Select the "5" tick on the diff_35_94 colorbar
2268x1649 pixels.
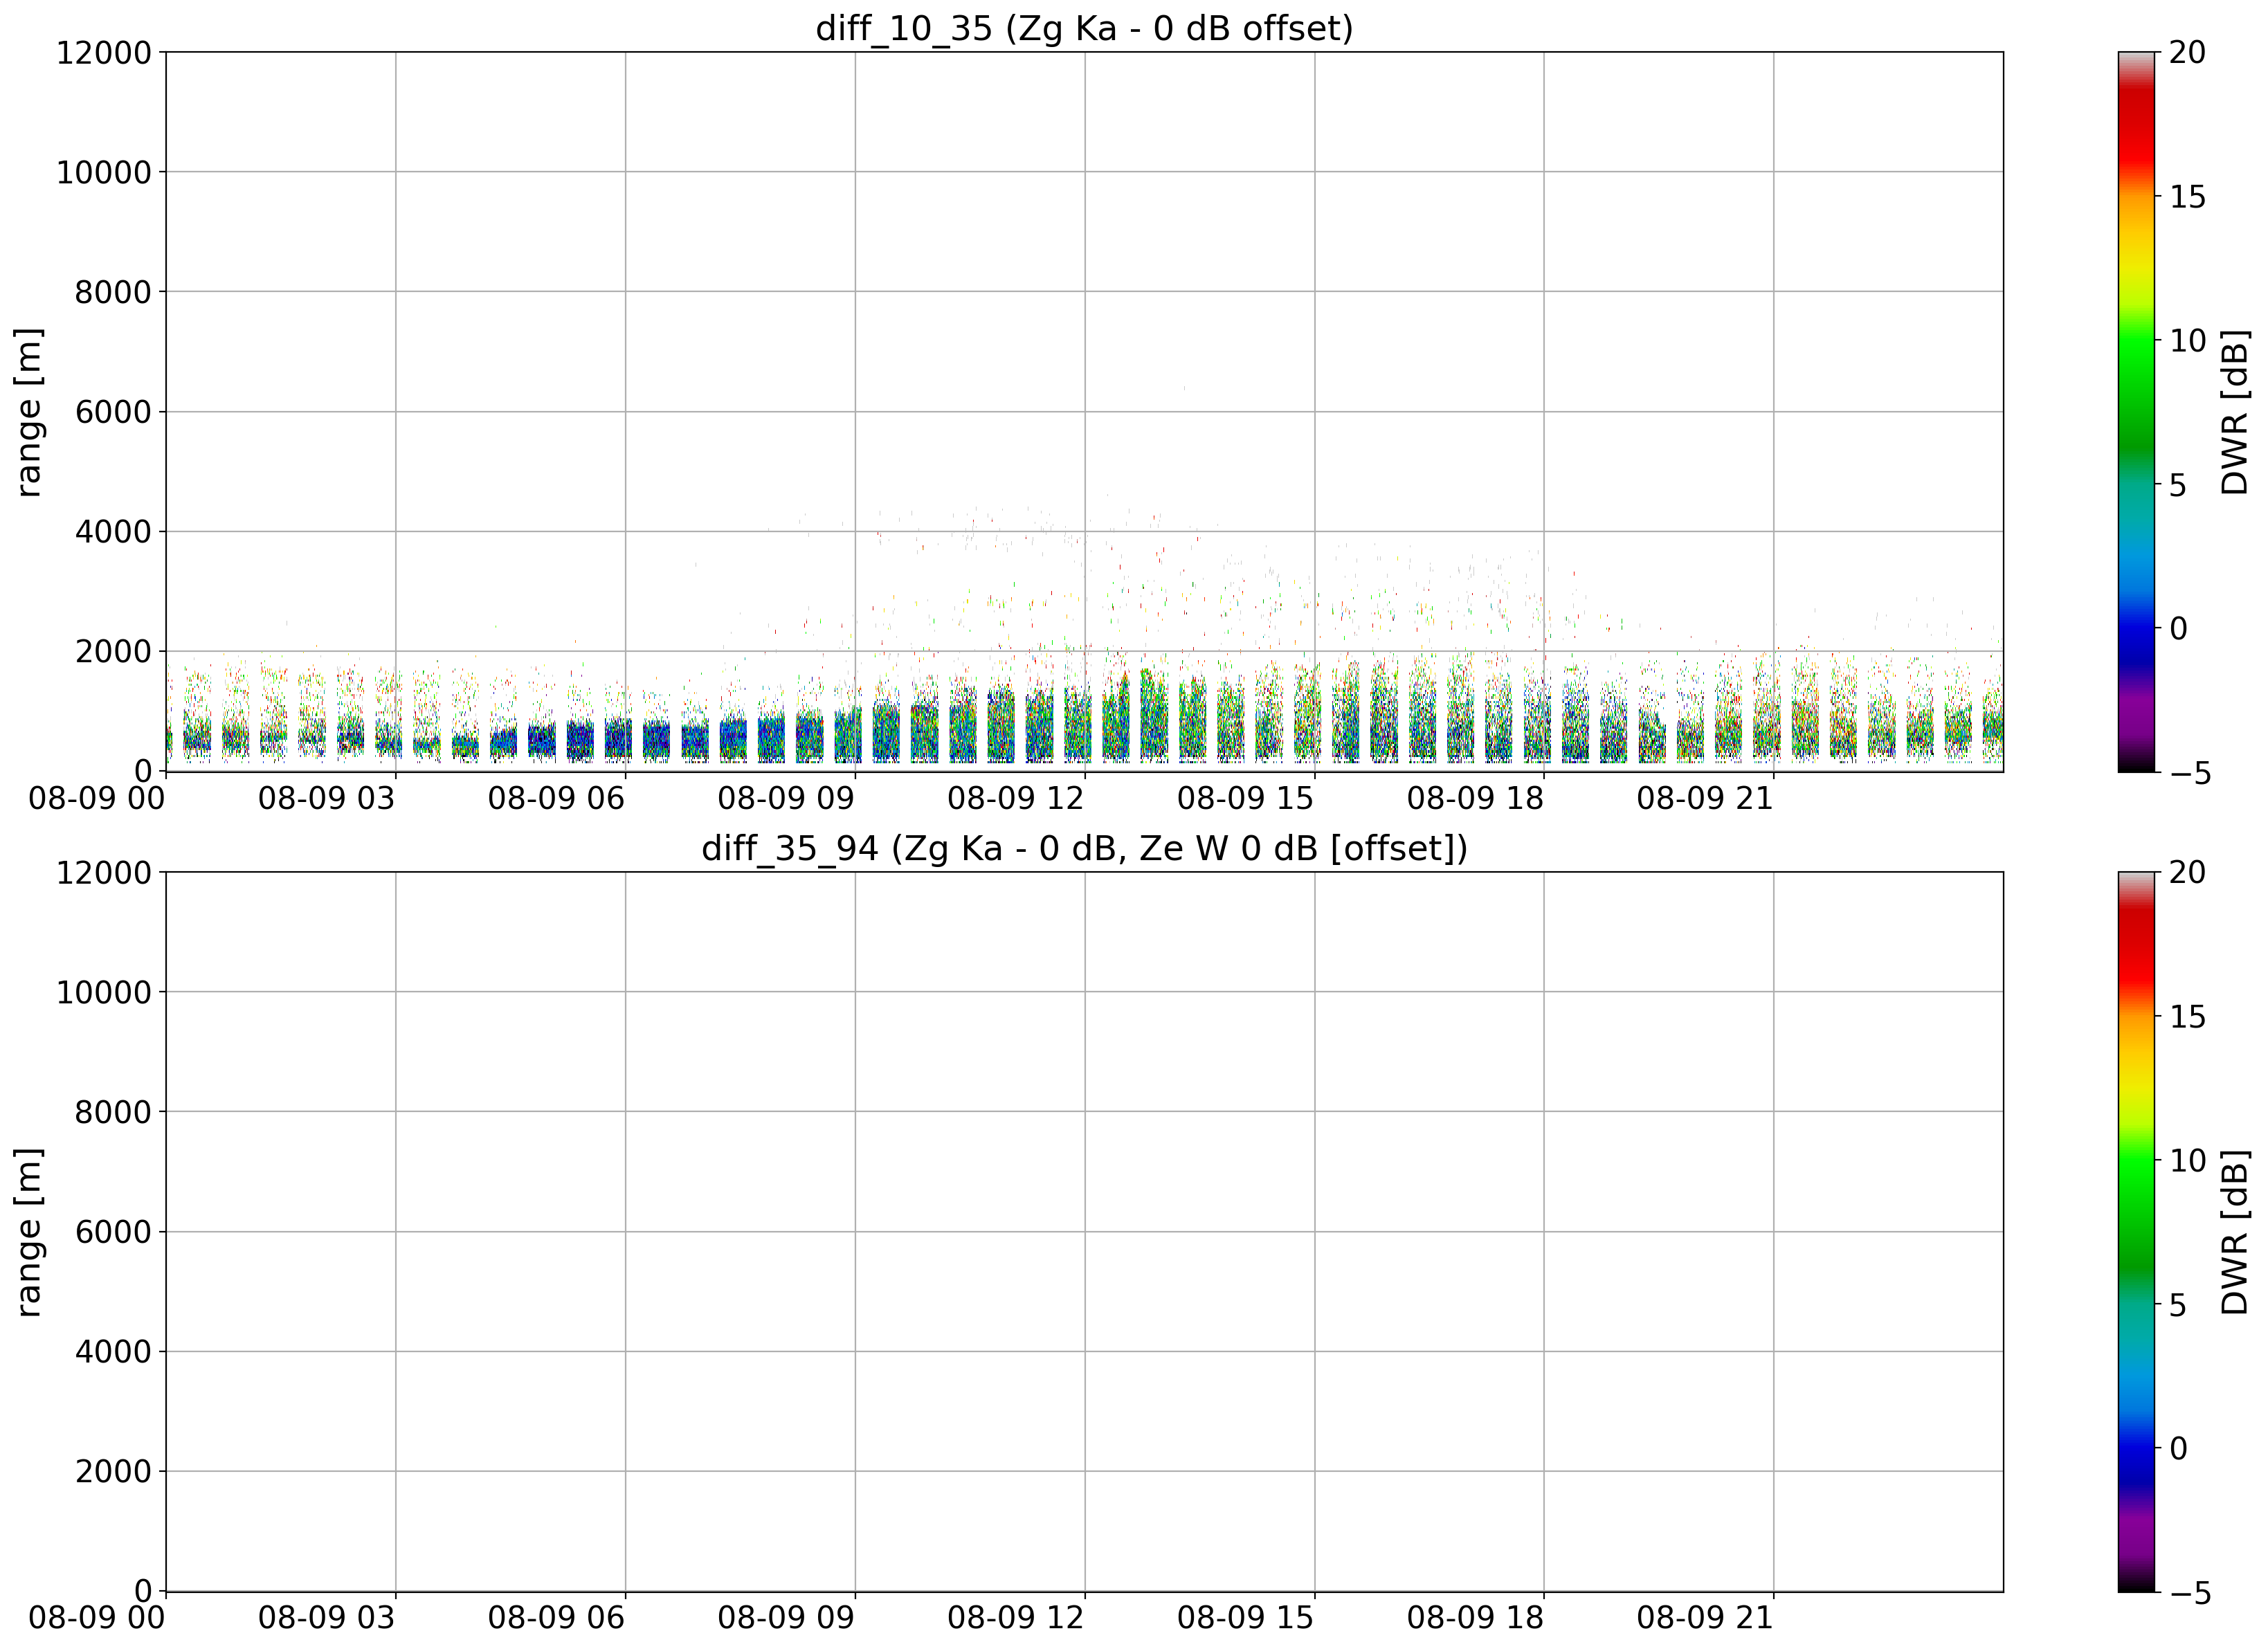click(x=2178, y=1304)
